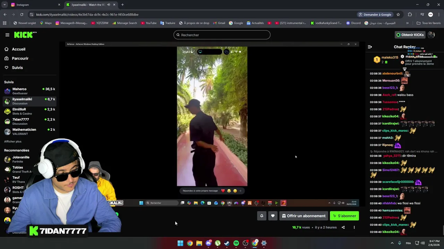Focus the Kick Rechercher search field
Image resolution: width=444 pixels, height=249 pixels.
point(222,35)
